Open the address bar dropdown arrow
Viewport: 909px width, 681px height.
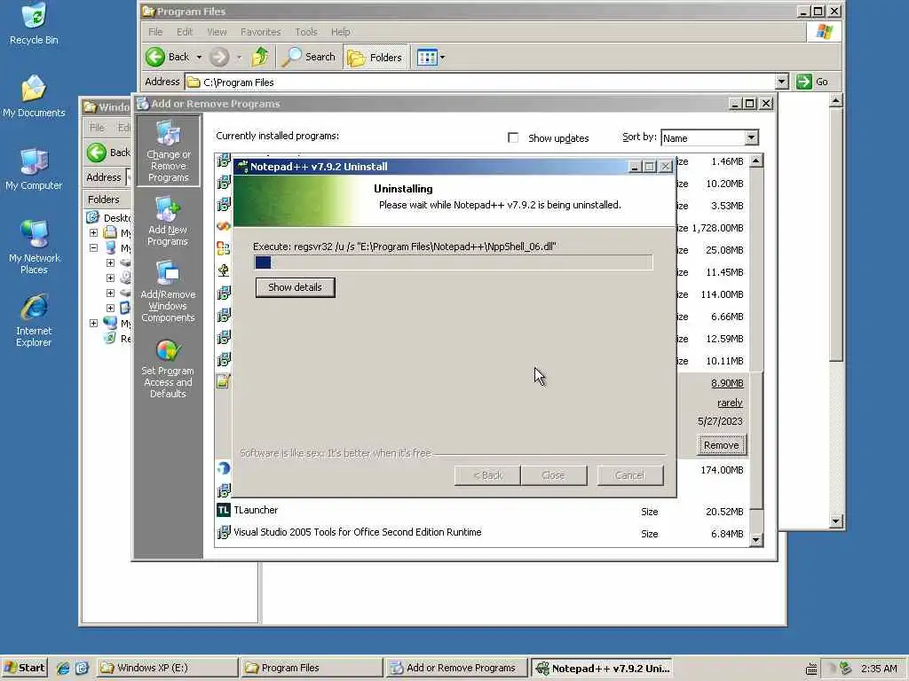pyautogui.click(x=781, y=82)
